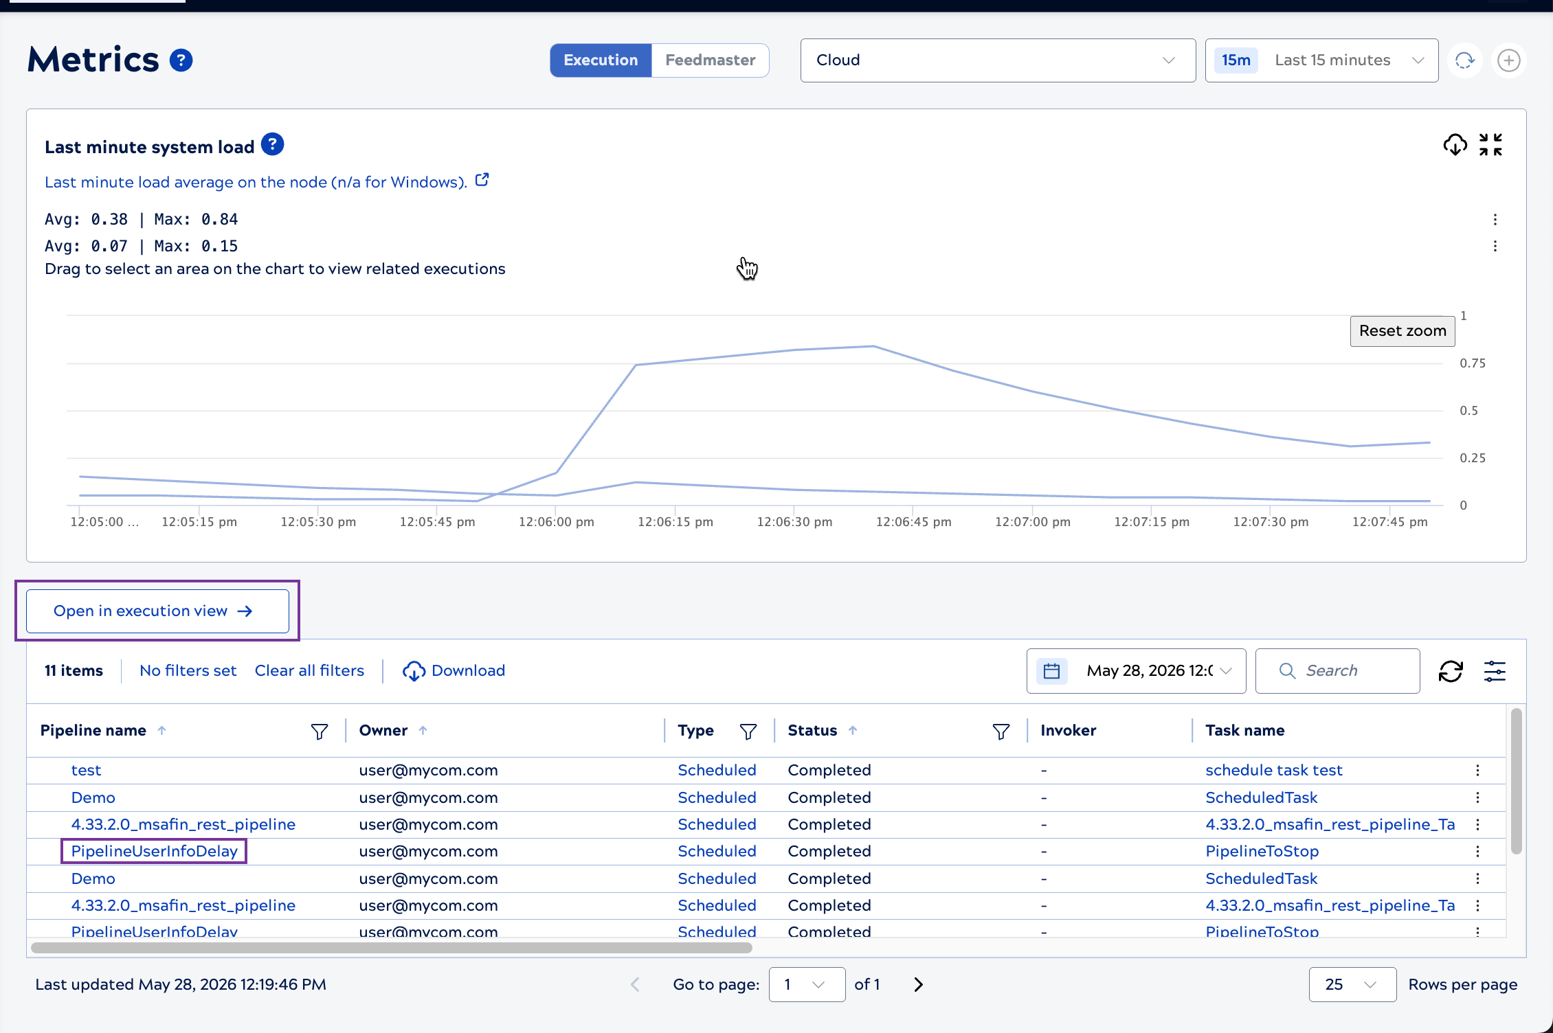Viewport: 1553px width, 1033px height.
Task: Open the Cloud dropdown
Action: (998, 60)
